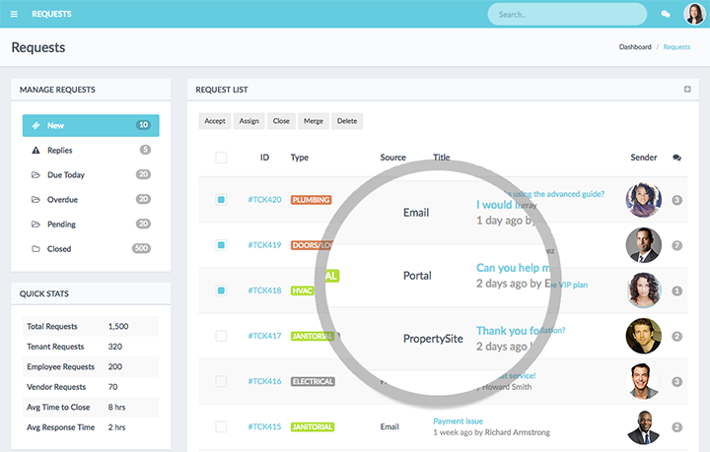
Task: Open #TCK420 sender's avatar
Action: pyautogui.click(x=643, y=200)
